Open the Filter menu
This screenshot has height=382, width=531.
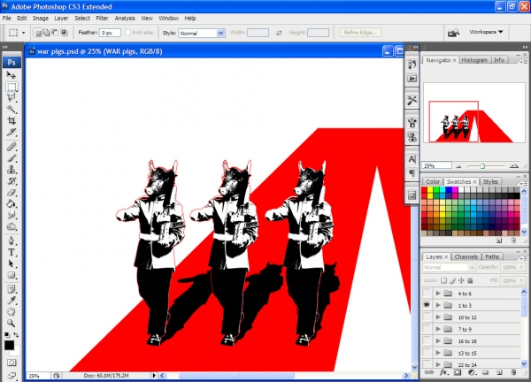pyautogui.click(x=102, y=19)
